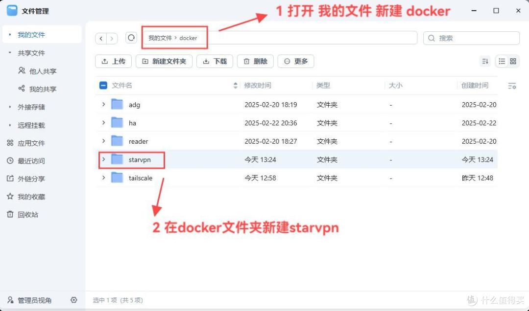The height and width of the screenshot is (311, 529).
Task: Sort by the 大小 column header
Action: (395, 86)
